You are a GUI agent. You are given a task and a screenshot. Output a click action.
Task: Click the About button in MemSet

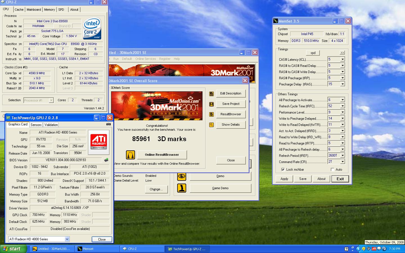point(321,179)
